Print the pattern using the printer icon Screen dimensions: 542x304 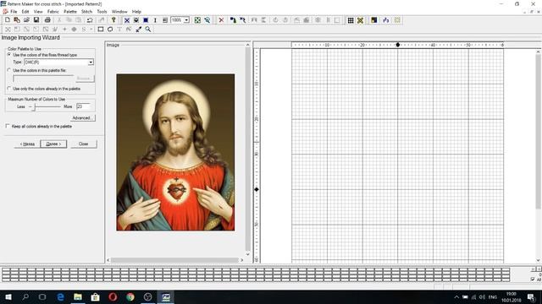click(x=47, y=20)
